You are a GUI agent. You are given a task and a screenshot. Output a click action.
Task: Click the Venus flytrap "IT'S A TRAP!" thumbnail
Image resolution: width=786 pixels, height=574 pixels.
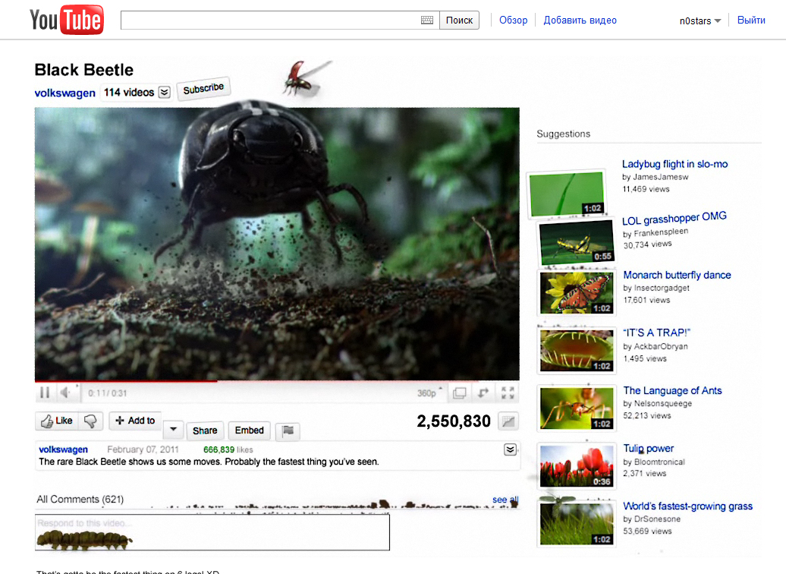[577, 350]
